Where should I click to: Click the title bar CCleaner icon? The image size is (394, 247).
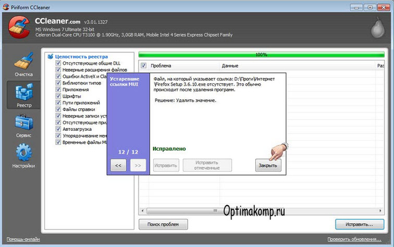(x=6, y=7)
